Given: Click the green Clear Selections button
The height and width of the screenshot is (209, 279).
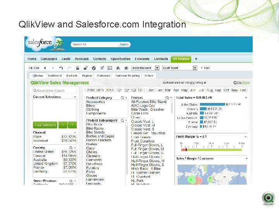Looking at the screenshot, I should [x=45, y=125].
